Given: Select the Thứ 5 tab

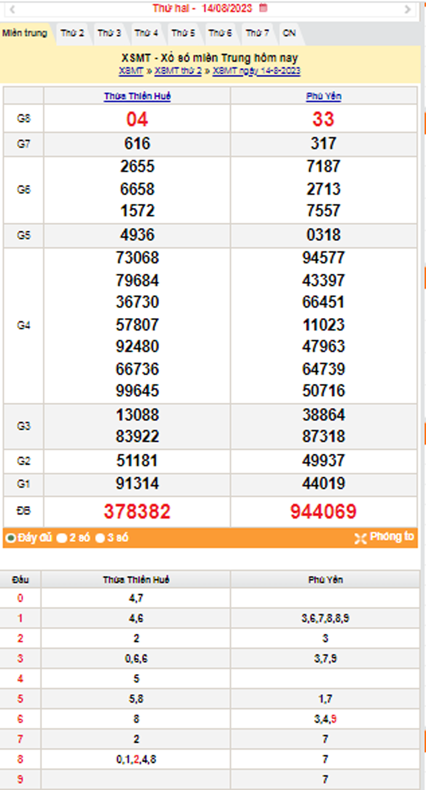Looking at the screenshot, I should point(183,34).
